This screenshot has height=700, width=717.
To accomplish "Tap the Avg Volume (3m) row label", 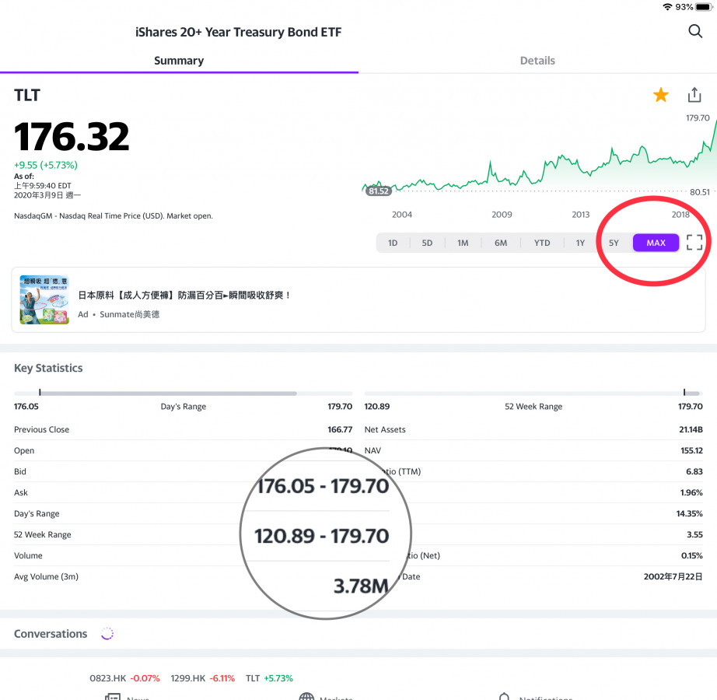I will coord(46,576).
